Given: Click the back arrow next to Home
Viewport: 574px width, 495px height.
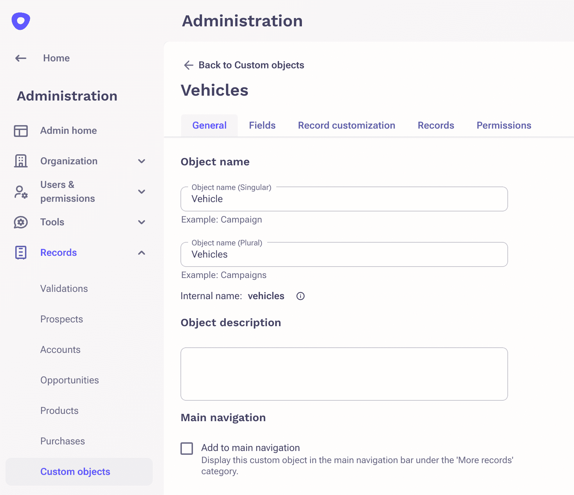Looking at the screenshot, I should point(20,58).
